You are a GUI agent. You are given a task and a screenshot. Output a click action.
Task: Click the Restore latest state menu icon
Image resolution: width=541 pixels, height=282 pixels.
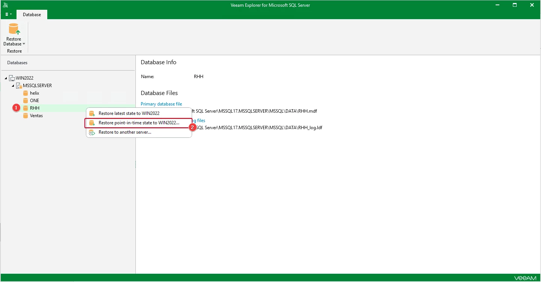tap(92, 113)
